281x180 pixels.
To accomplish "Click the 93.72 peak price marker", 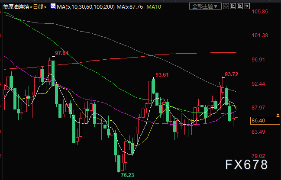I will tap(231, 74).
